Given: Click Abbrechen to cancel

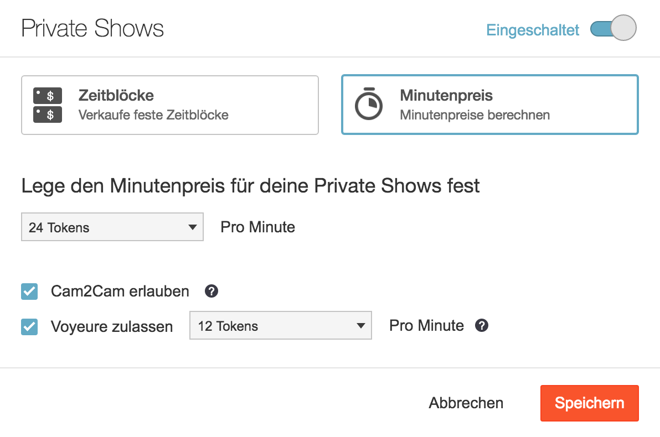Looking at the screenshot, I should [466, 403].
